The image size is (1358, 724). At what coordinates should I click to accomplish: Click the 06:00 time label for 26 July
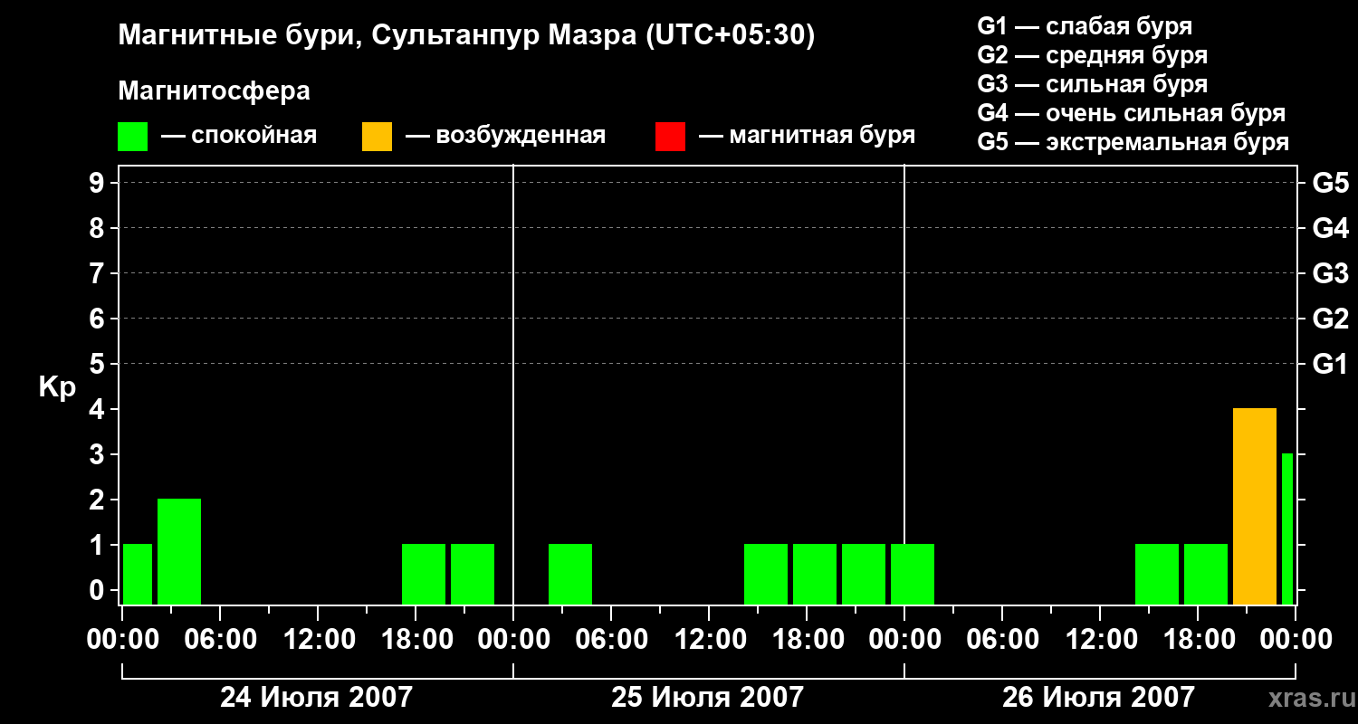tap(1002, 640)
